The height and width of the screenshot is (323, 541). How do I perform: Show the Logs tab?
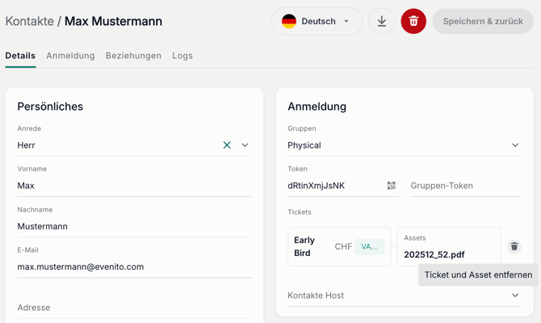tap(182, 56)
